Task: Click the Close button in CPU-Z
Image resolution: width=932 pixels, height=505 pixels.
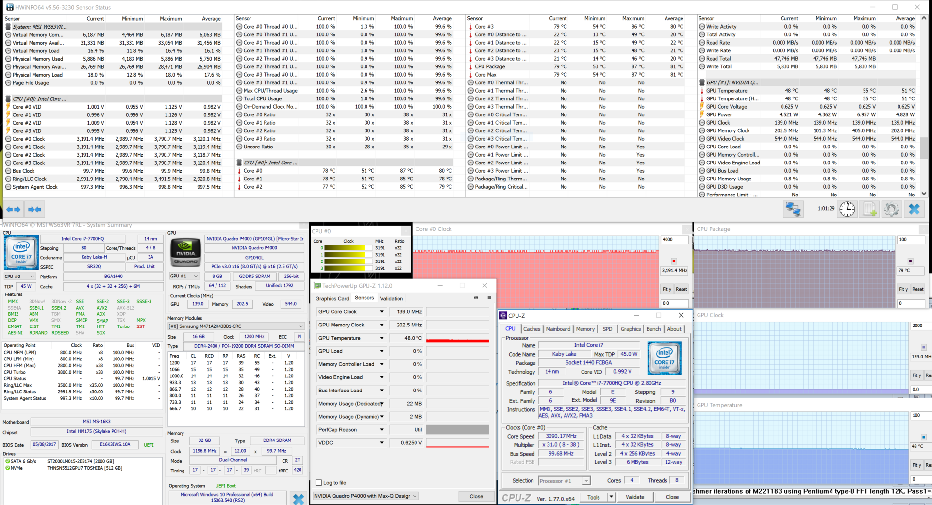Action: 672,497
